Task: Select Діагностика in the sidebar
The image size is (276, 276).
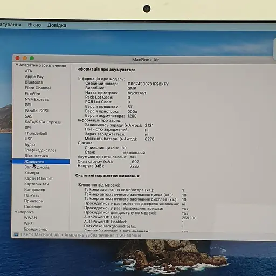Action: [36, 156]
